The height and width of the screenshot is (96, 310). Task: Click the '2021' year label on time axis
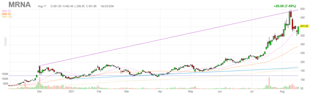click(72, 91)
